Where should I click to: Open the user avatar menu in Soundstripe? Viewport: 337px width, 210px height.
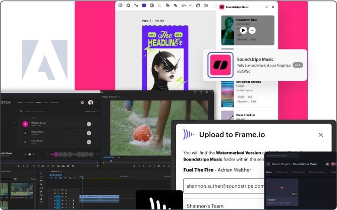(x=91, y=102)
